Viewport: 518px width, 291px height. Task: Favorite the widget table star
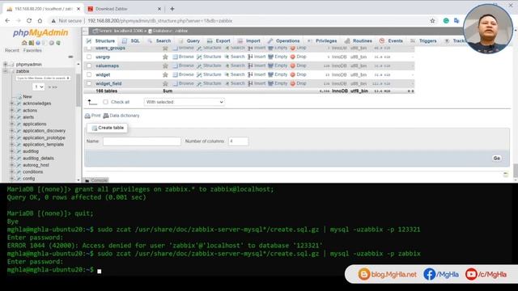click(x=165, y=74)
